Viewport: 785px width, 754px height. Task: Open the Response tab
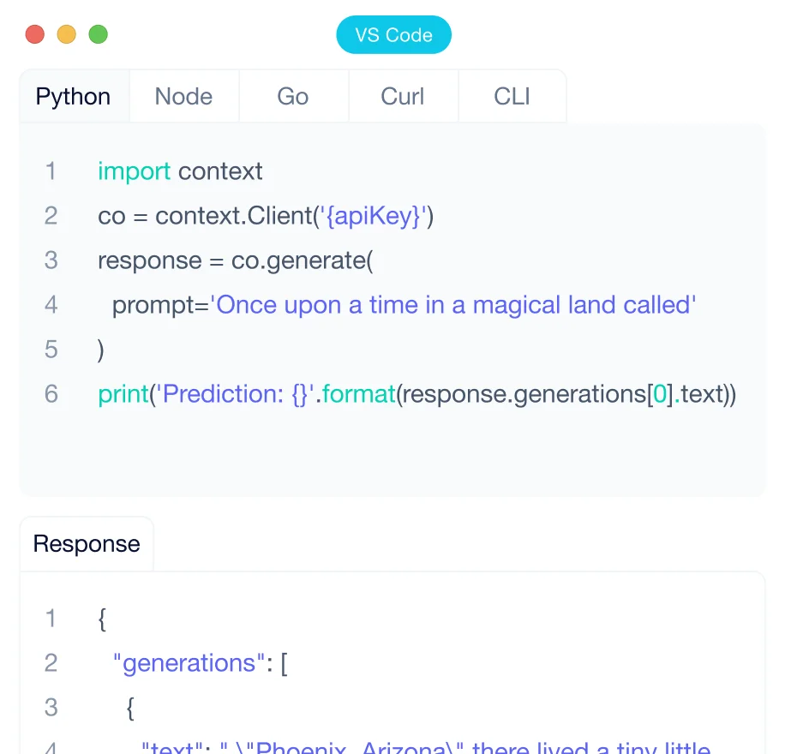click(86, 543)
